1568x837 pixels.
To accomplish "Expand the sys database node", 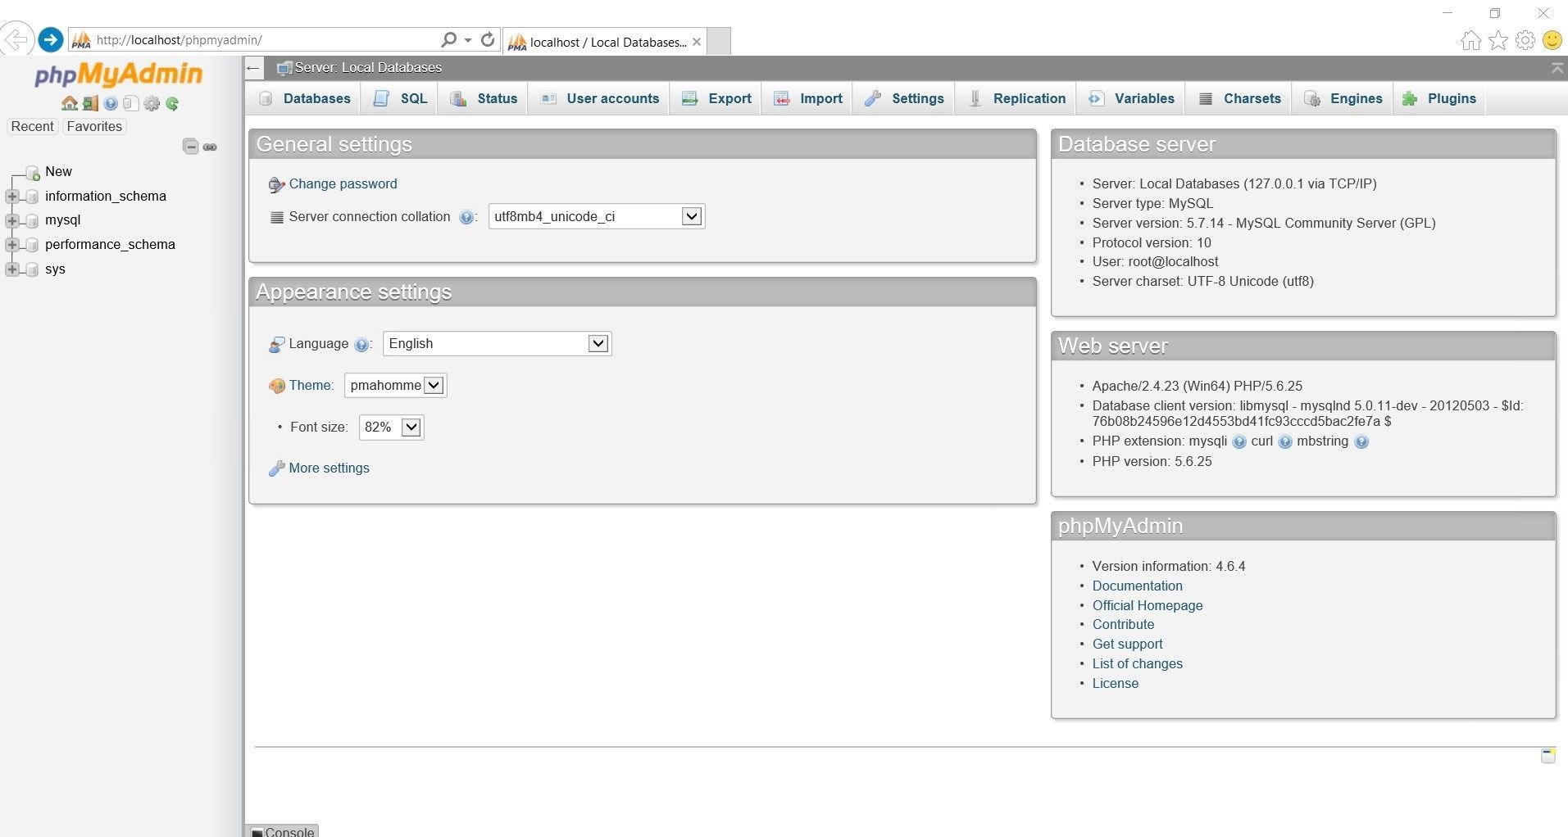I will [11, 269].
